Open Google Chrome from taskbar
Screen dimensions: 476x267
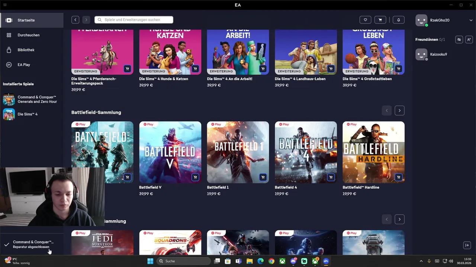point(271,261)
